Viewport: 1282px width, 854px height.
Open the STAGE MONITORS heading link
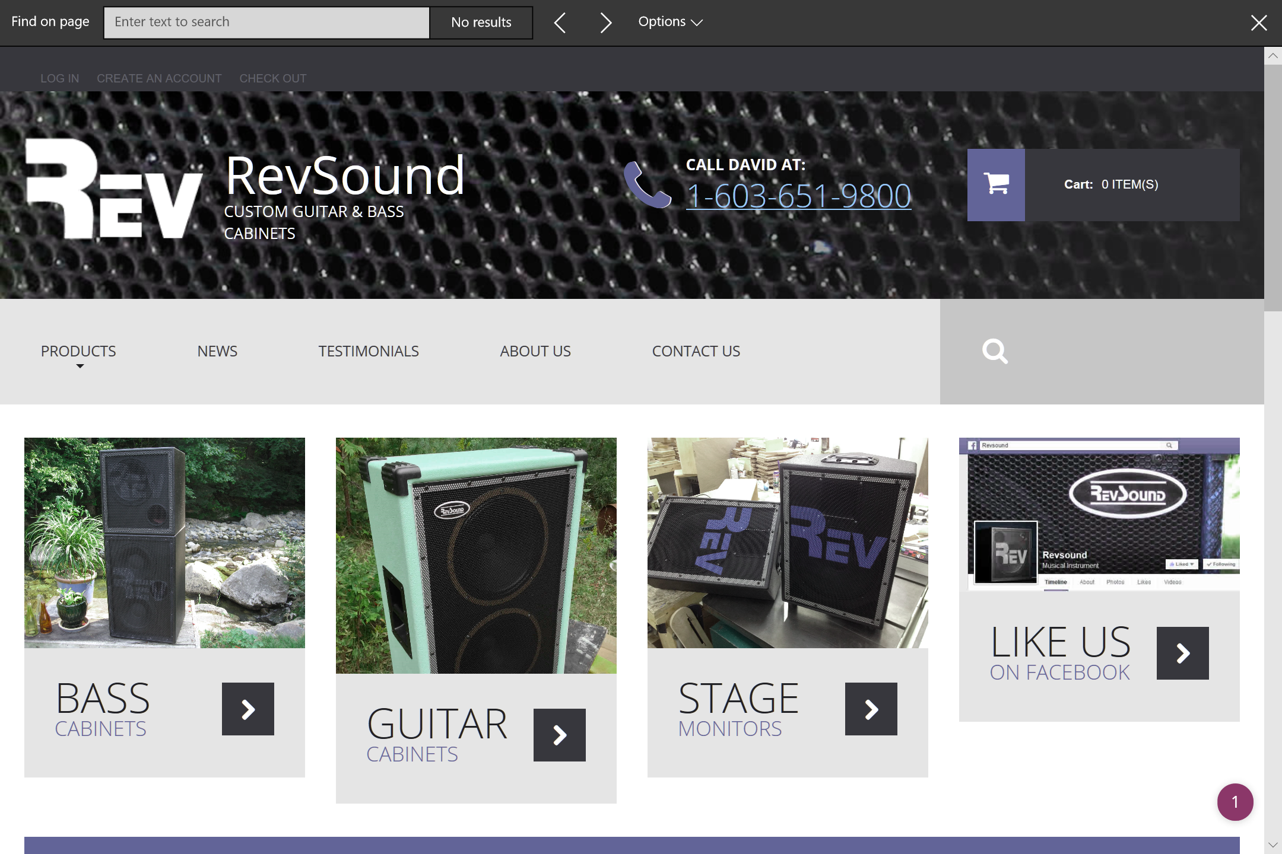coord(738,709)
